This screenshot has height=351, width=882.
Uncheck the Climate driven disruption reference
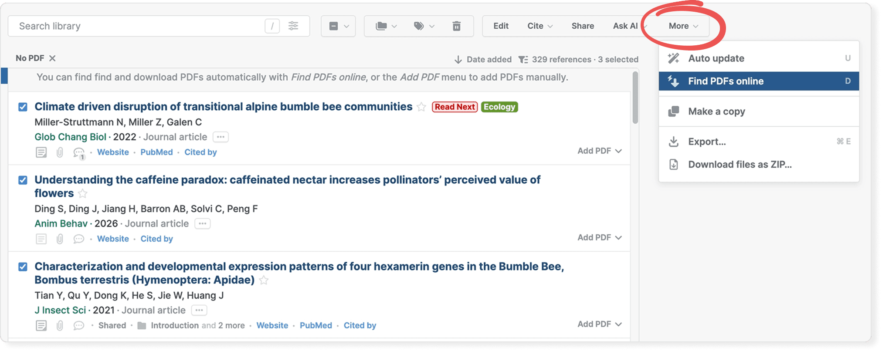(x=23, y=107)
